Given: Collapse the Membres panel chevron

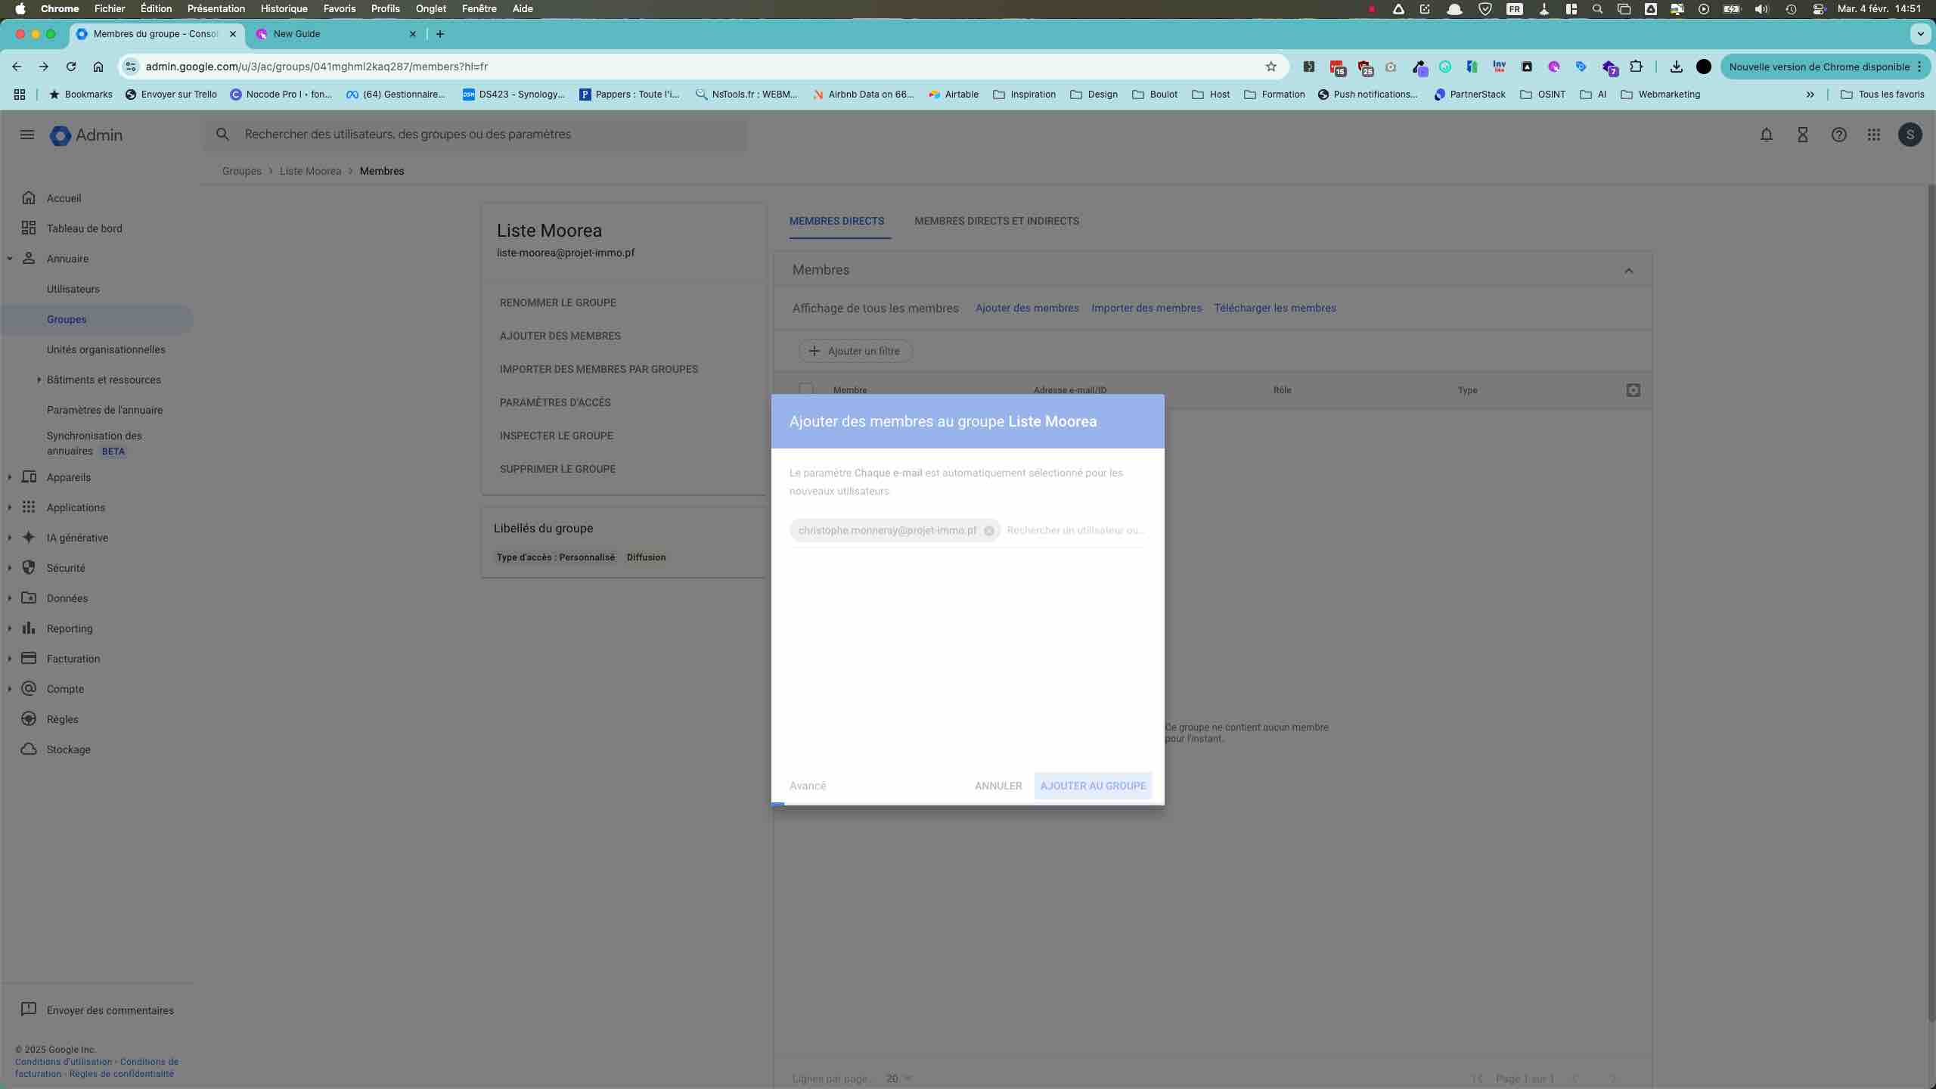Looking at the screenshot, I should (1628, 271).
